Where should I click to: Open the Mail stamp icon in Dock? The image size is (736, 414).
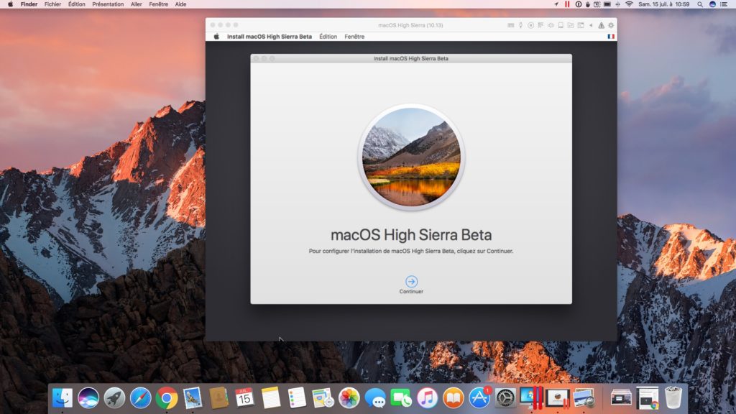(193, 398)
